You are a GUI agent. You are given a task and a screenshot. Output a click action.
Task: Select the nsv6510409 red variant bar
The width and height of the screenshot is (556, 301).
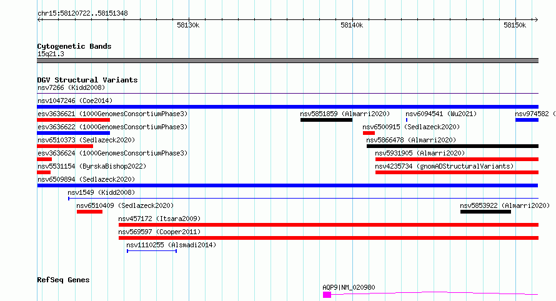tap(89, 212)
